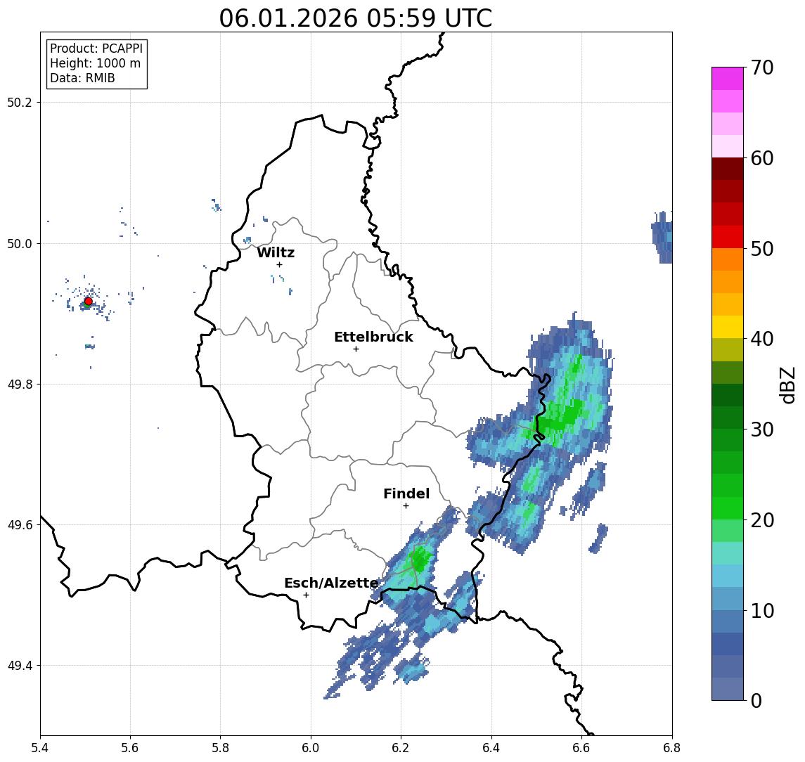Click the timestamp title 06.01.2026 05:59 UTC
This screenshot has width=805, height=762.
coord(355,18)
